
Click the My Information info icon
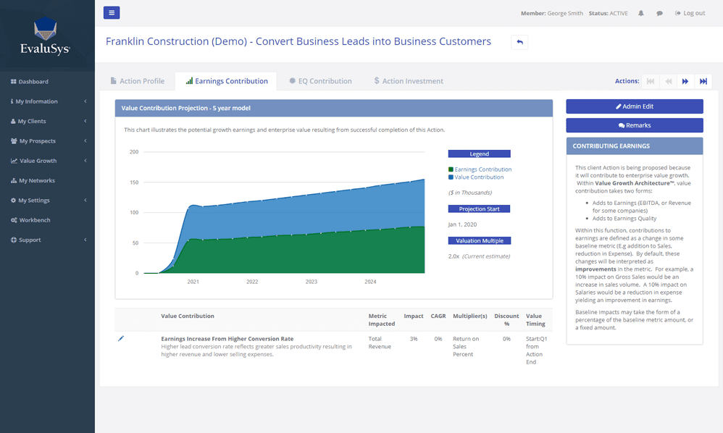[x=12, y=101]
